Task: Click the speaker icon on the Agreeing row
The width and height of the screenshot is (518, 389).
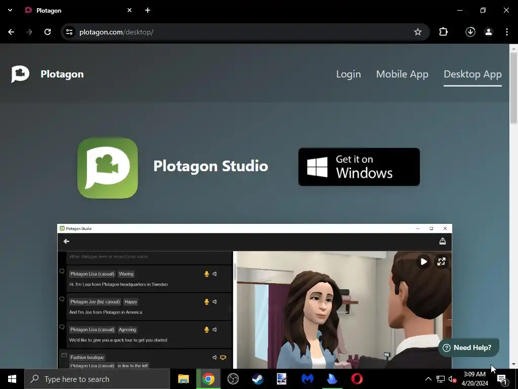Action: coord(214,329)
